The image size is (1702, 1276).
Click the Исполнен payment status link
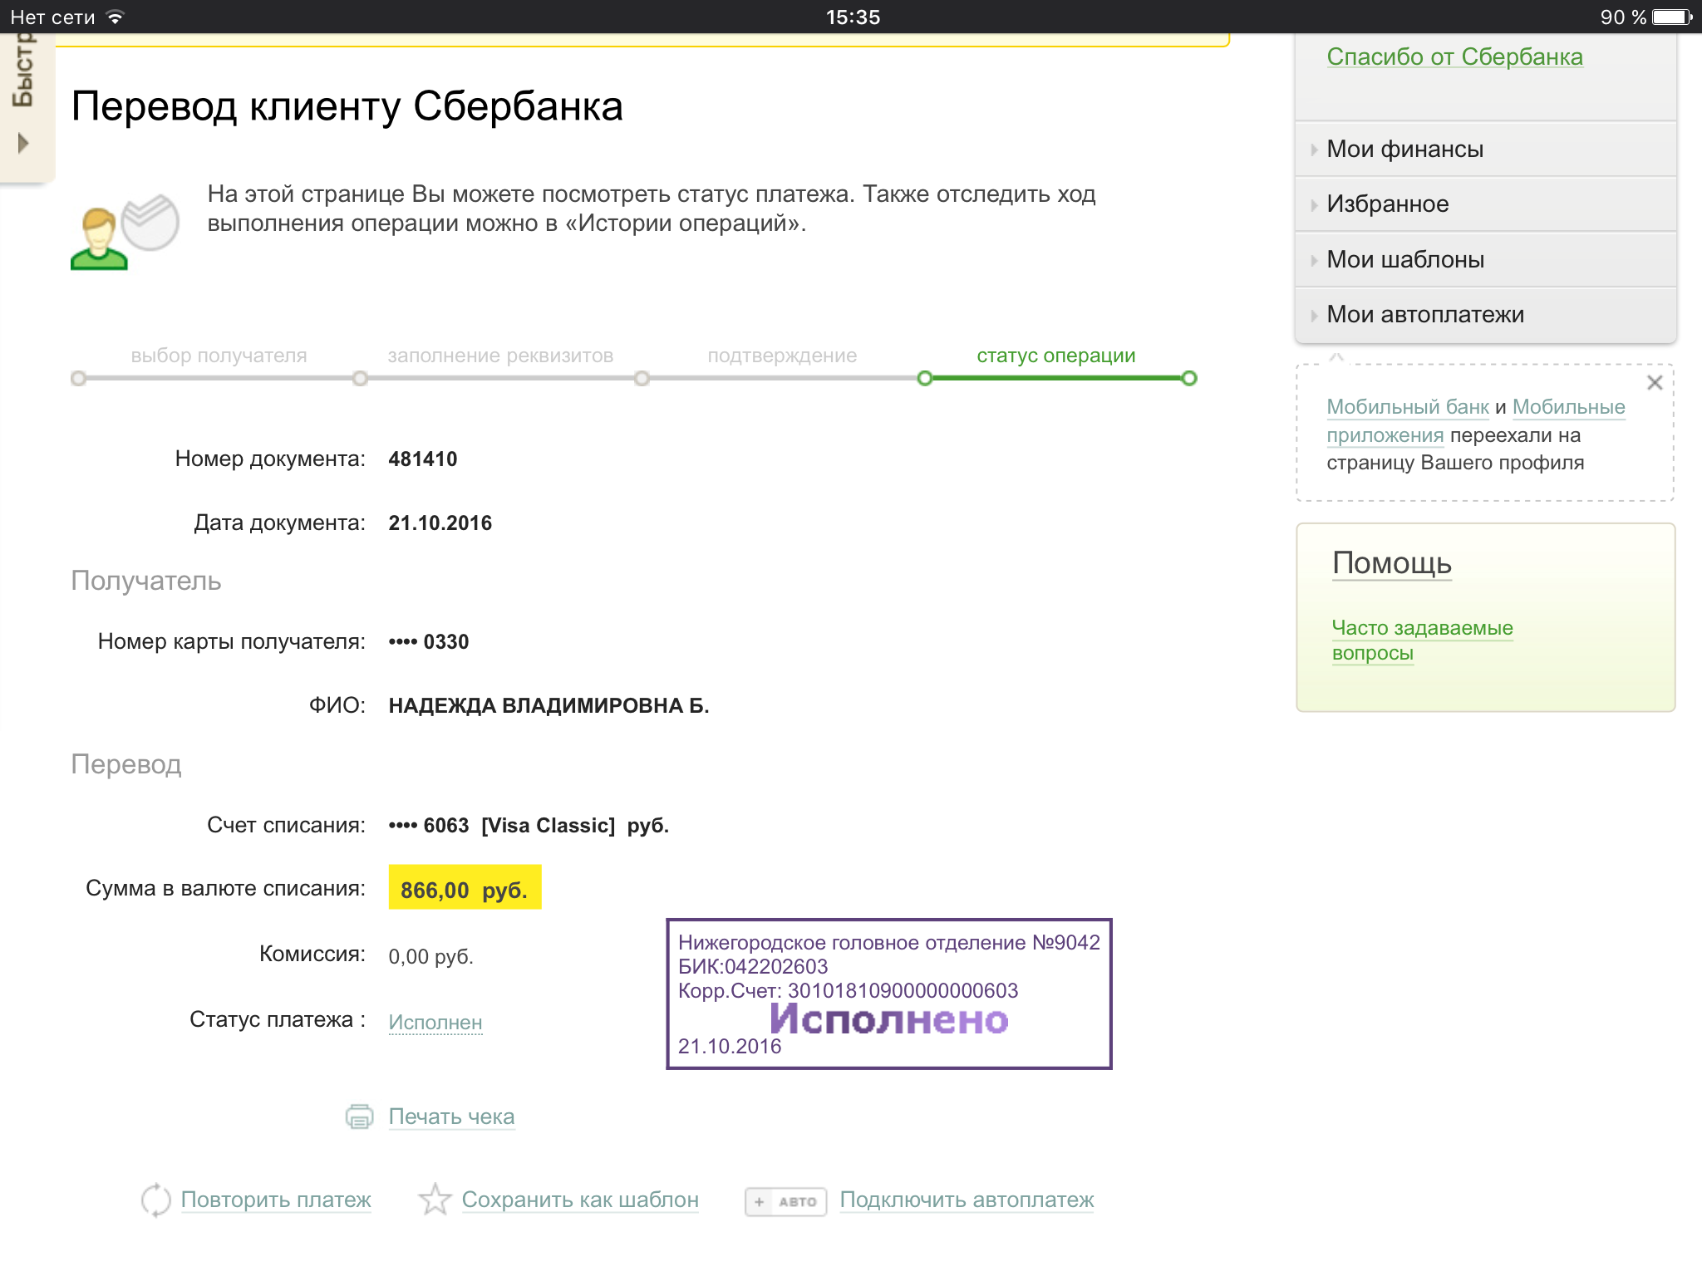(x=435, y=1023)
